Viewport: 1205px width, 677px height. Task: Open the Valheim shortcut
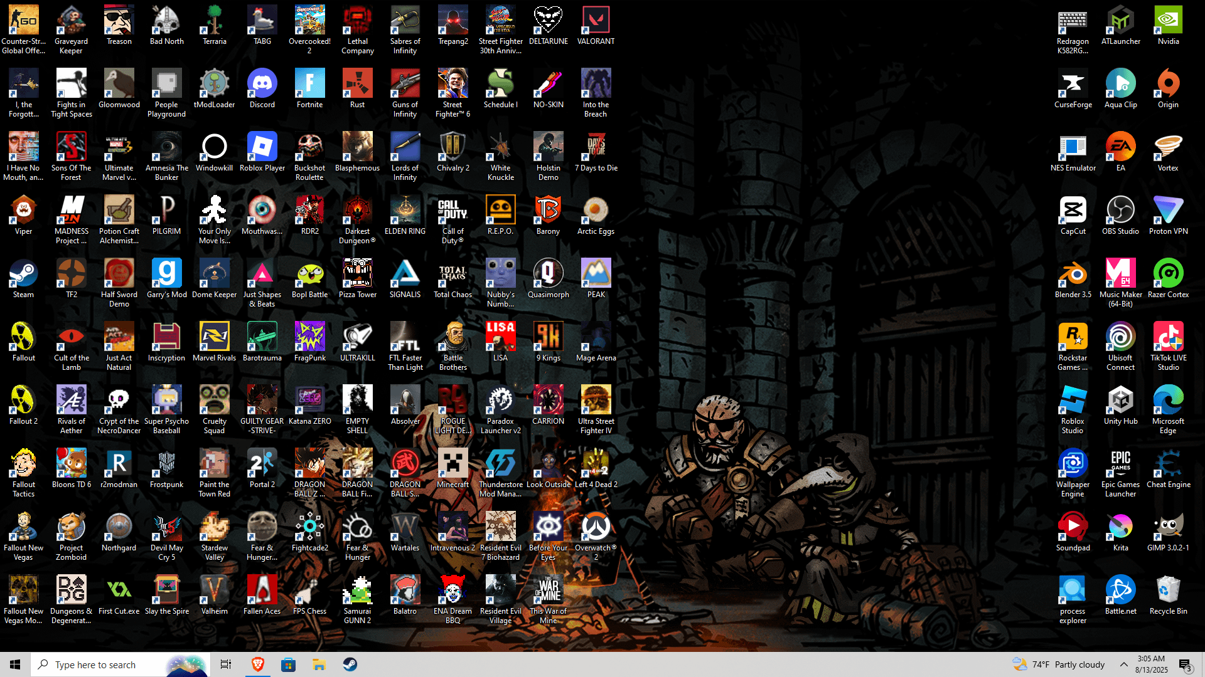point(215,596)
